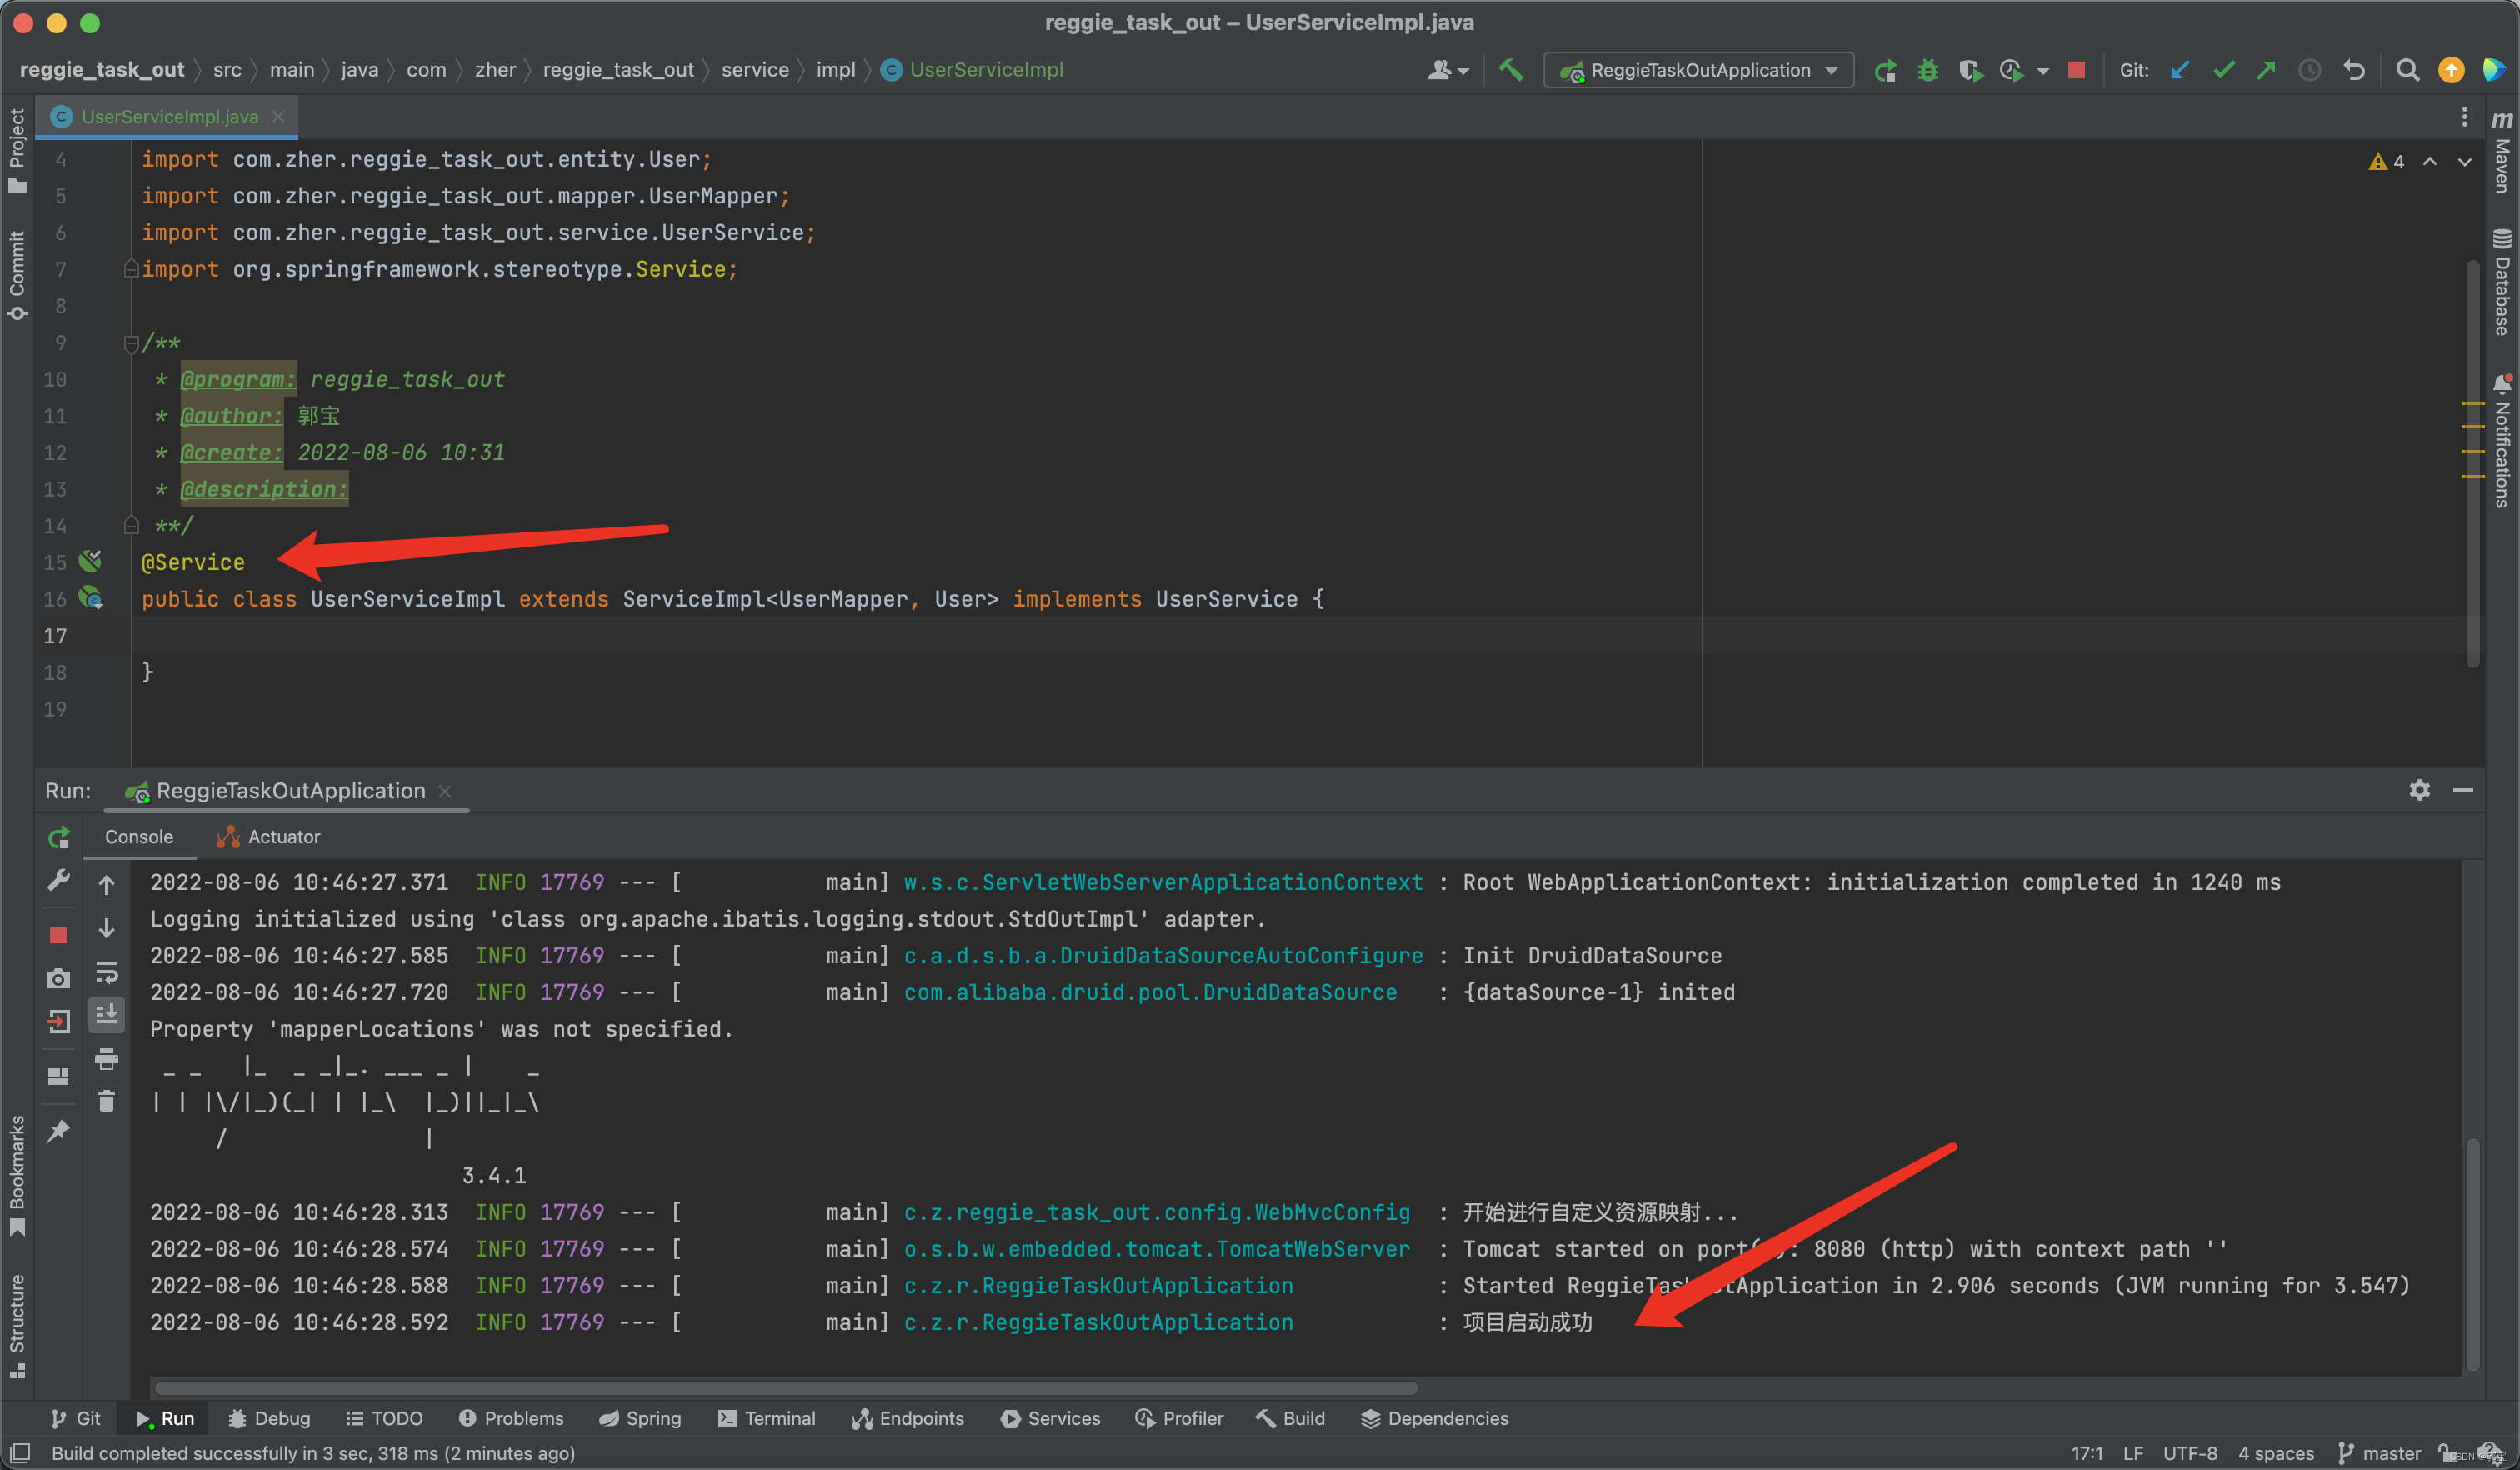The height and width of the screenshot is (1470, 2520).
Task: Toggle scroll to end in console output
Action: click(x=107, y=1013)
